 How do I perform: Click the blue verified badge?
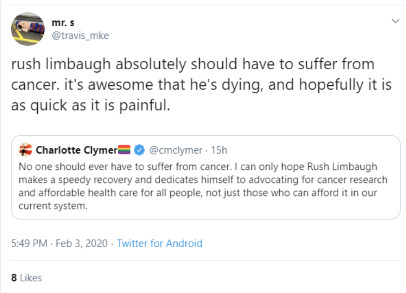pos(140,150)
